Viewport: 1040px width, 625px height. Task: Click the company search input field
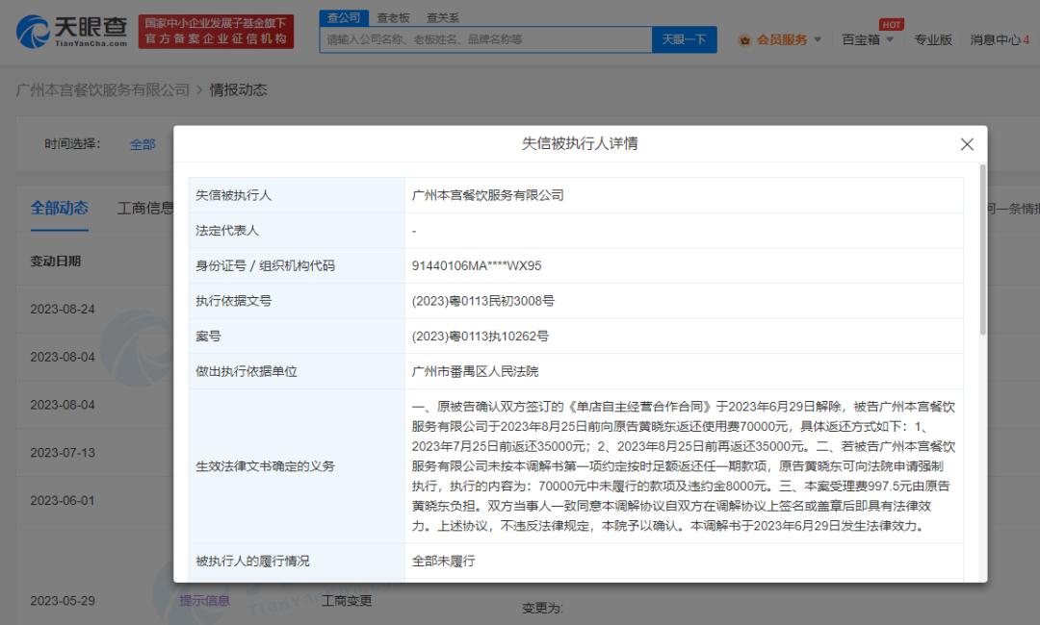coord(486,39)
